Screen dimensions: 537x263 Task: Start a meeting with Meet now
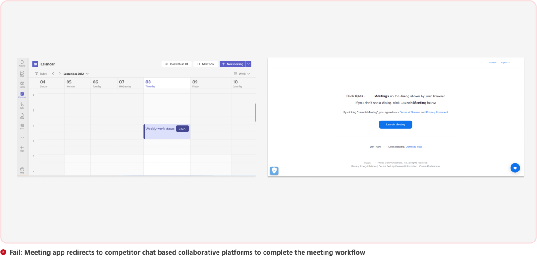pos(205,64)
